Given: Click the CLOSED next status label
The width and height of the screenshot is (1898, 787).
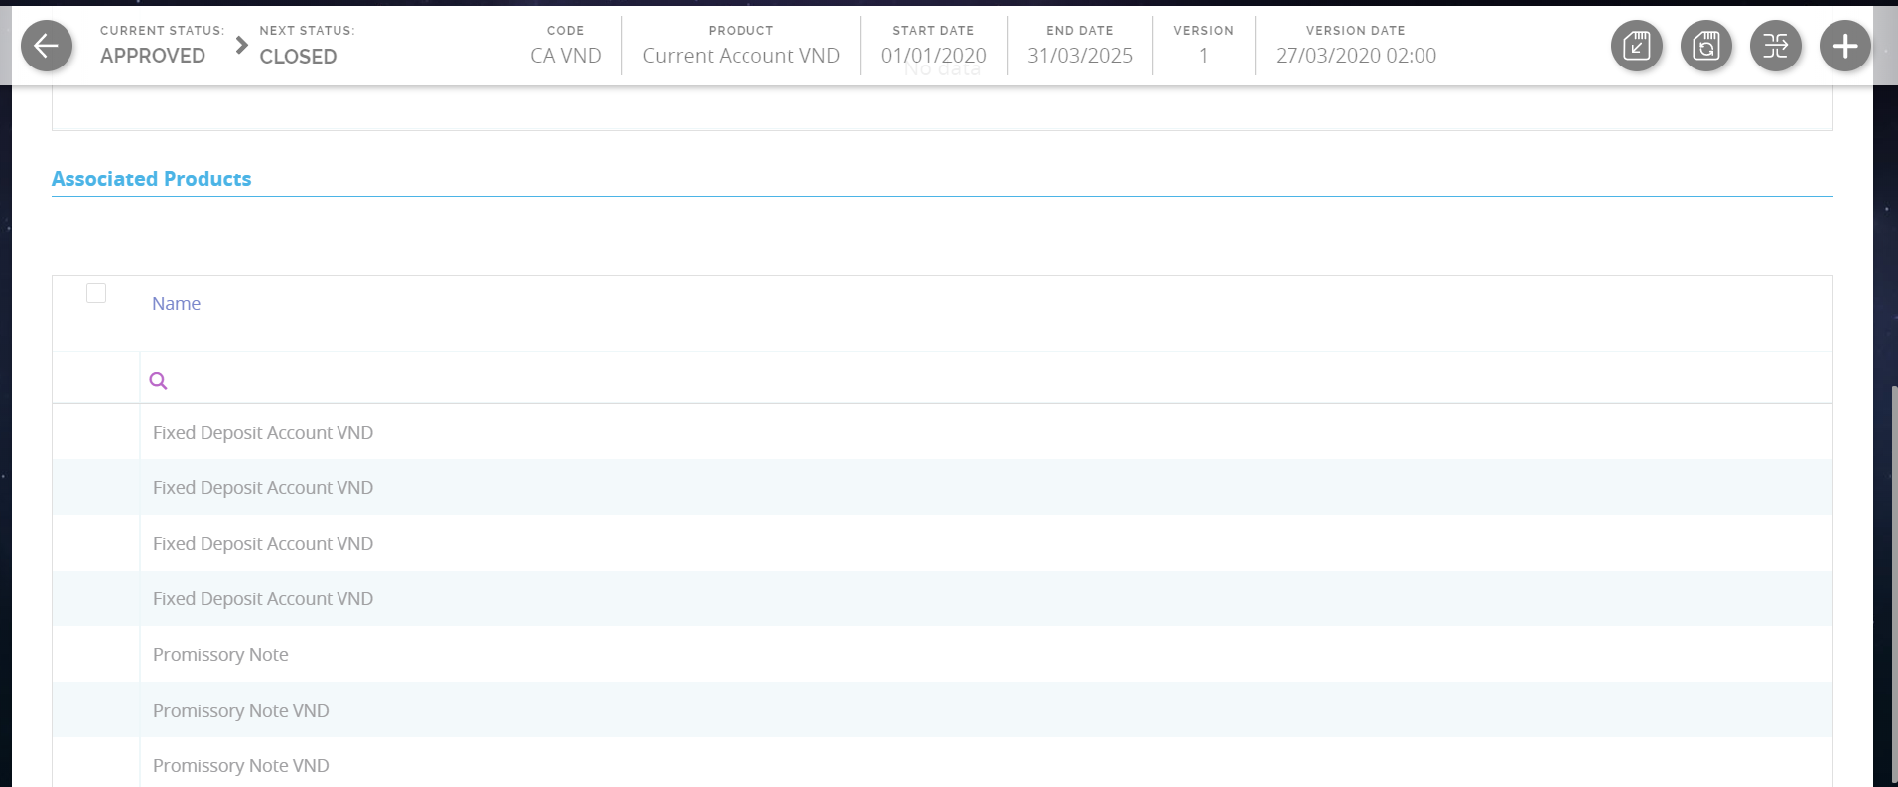Looking at the screenshot, I should [x=298, y=57].
